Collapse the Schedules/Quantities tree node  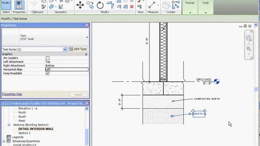pyautogui.click(x=4, y=141)
